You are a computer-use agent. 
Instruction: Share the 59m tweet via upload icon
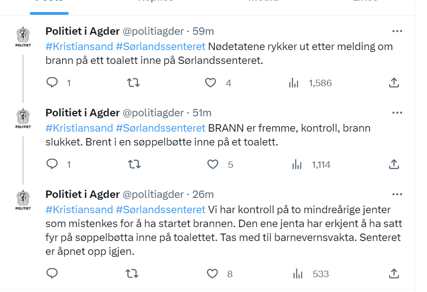coord(394,83)
